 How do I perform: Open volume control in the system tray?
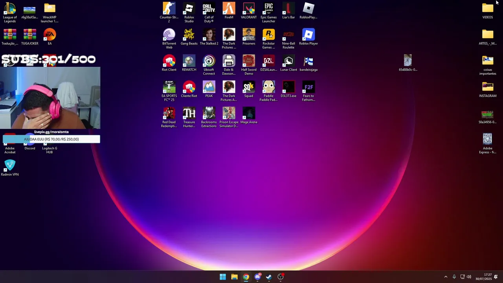[469, 277]
